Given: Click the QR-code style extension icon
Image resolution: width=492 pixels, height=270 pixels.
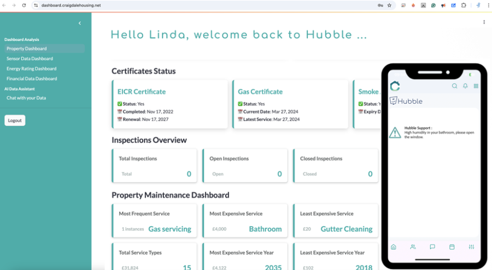Looking at the screenshot, I should 423,5.
